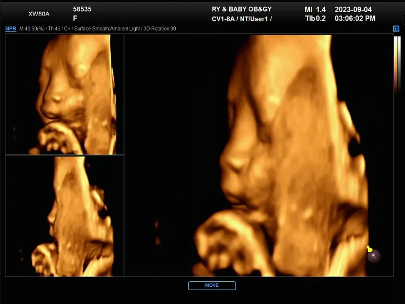This screenshot has height=304, width=405.
Task: Click the MI 1.4 value
Action: pyautogui.click(x=315, y=10)
